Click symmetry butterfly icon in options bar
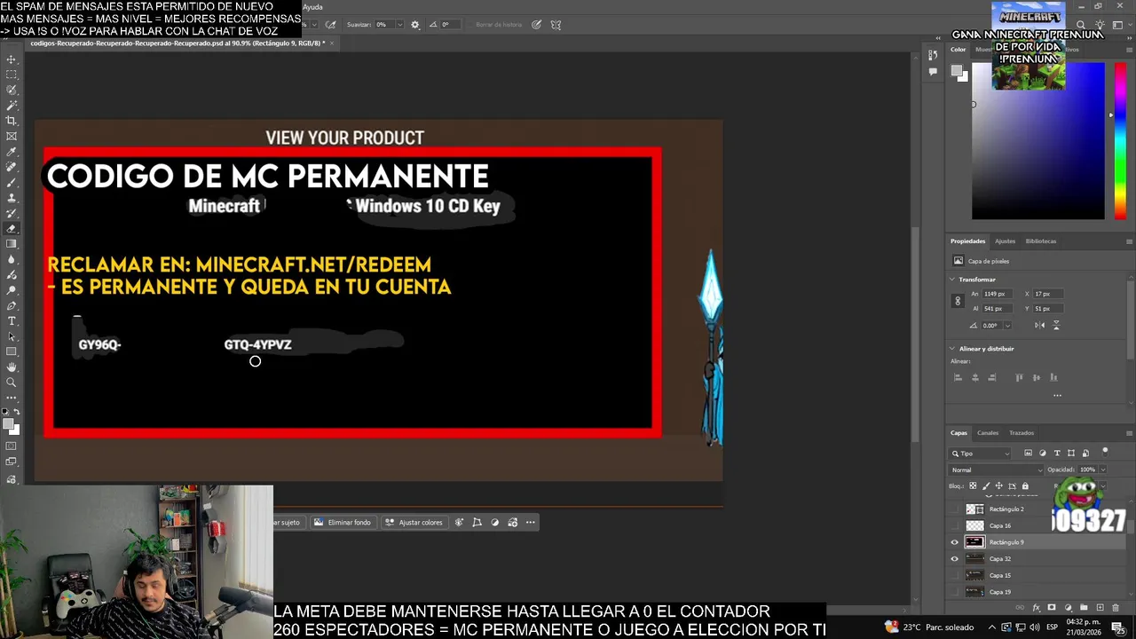1136x639 pixels. click(x=556, y=25)
